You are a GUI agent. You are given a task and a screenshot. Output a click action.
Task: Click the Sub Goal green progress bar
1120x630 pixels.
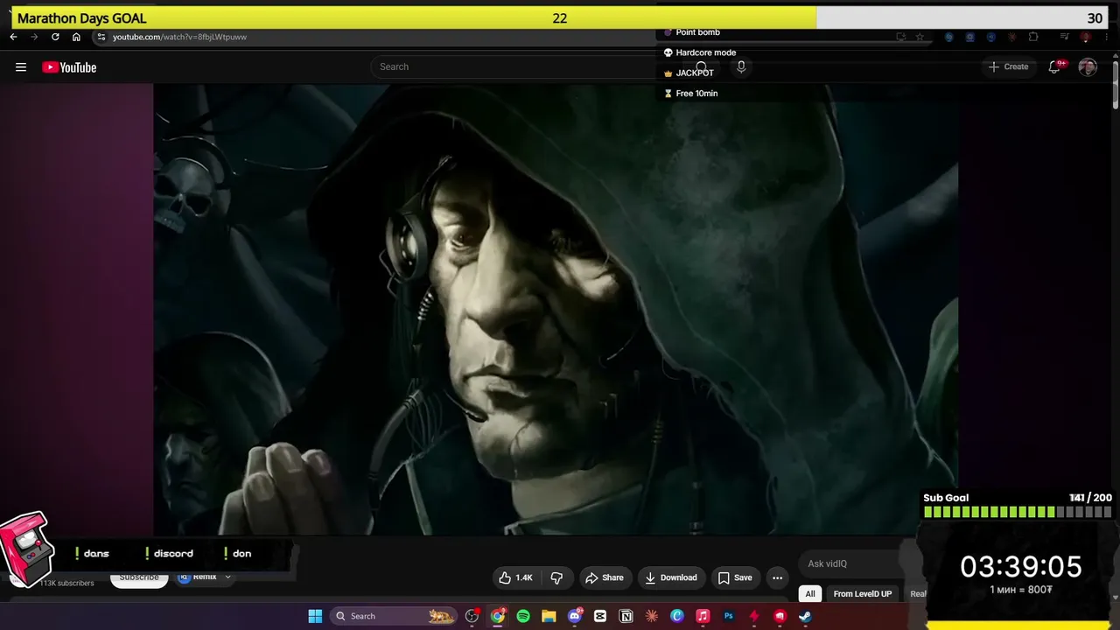coord(1018,512)
